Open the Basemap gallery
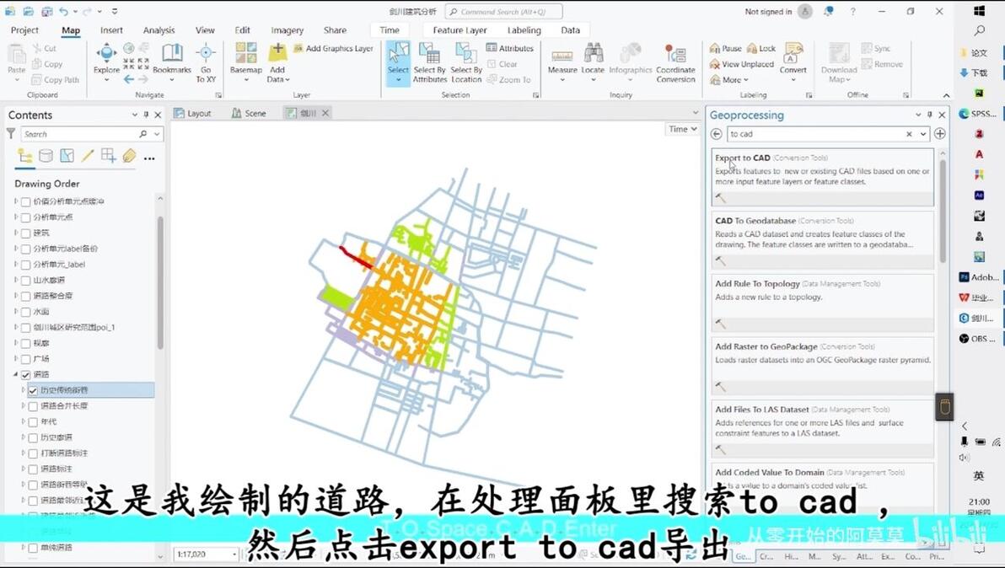1005x568 pixels. tap(246, 62)
